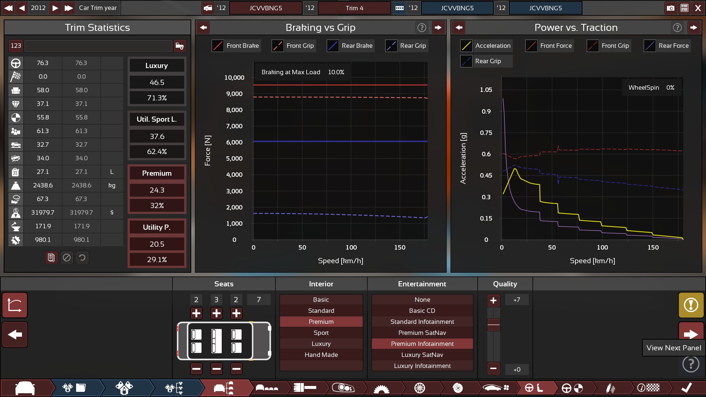Viewport: 706px width, 397px height.
Task: Click the weight stat icon beside 2438.6
Action: (16, 185)
